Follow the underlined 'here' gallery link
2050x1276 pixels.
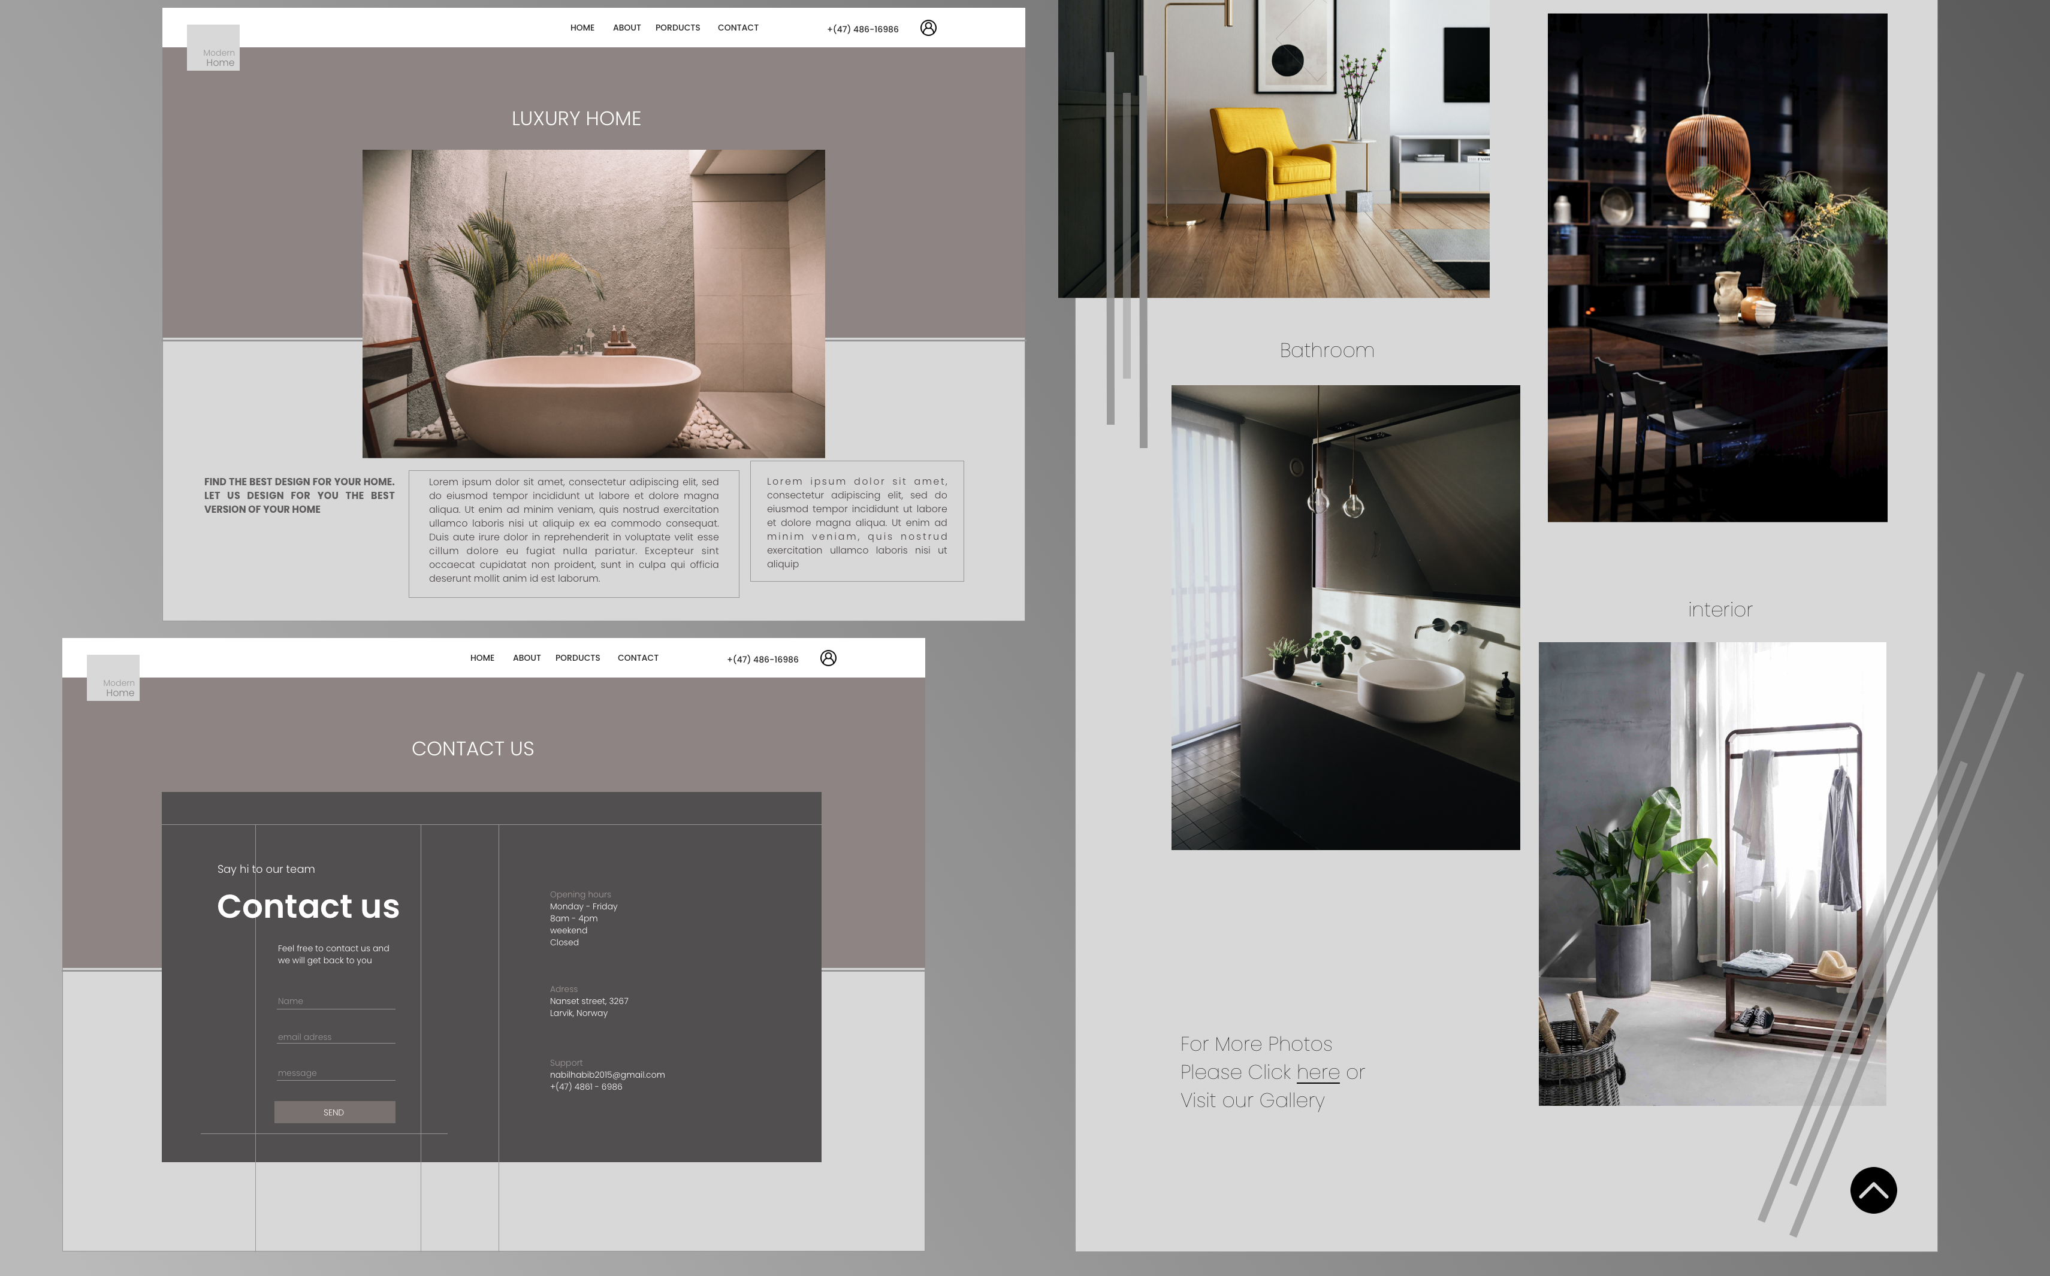1318,1072
